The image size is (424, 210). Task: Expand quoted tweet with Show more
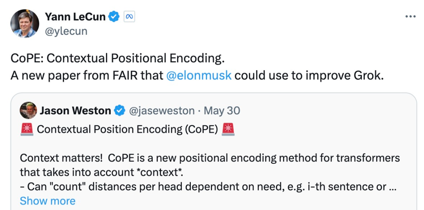tap(48, 201)
